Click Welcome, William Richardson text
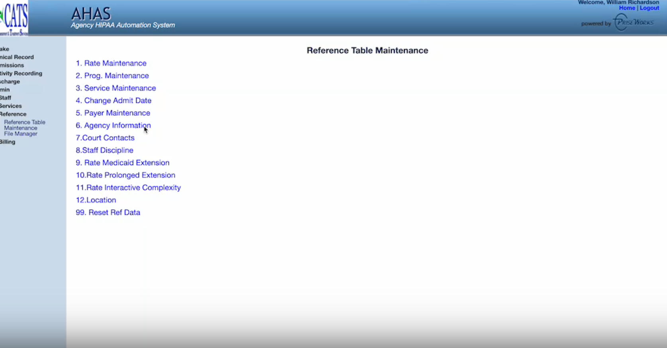667x348 pixels. (x=618, y=2)
